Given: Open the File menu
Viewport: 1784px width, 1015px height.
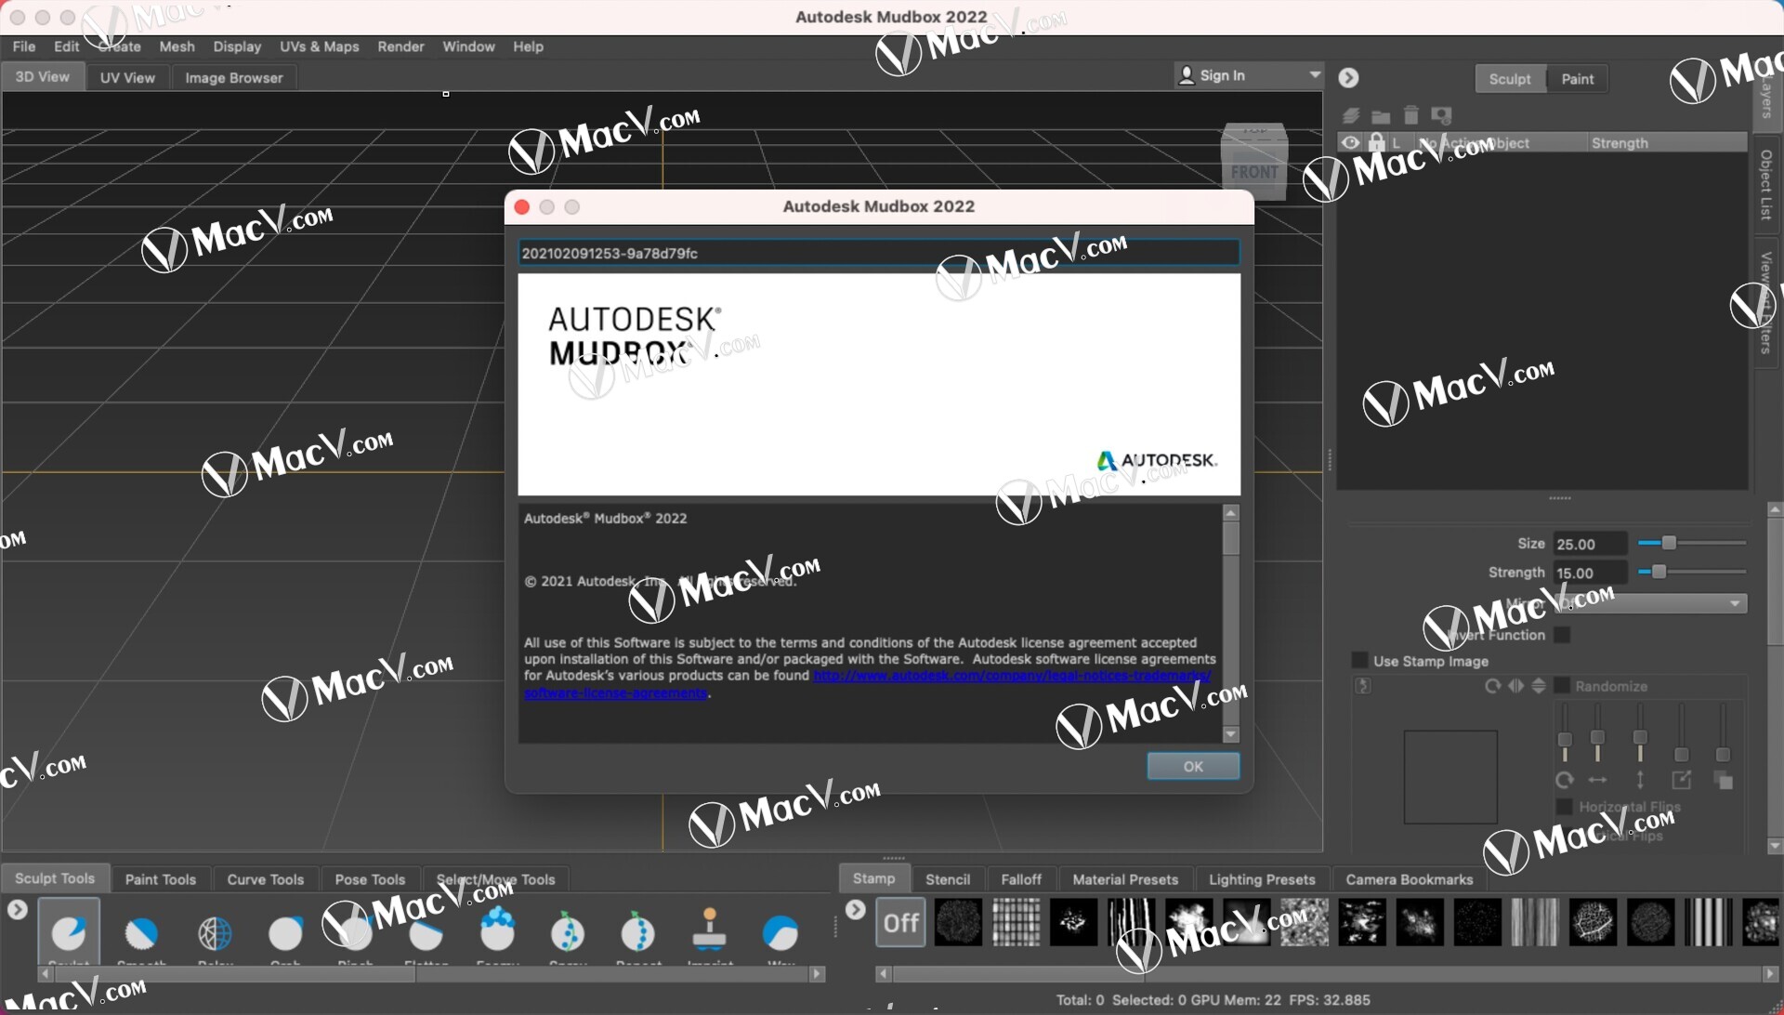Looking at the screenshot, I should click(x=24, y=46).
